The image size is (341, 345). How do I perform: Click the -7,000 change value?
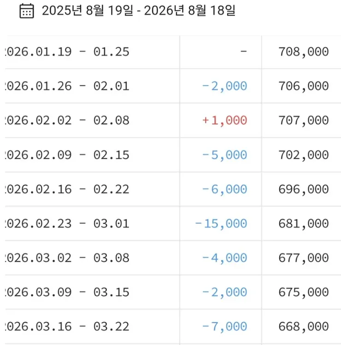[x=224, y=327]
